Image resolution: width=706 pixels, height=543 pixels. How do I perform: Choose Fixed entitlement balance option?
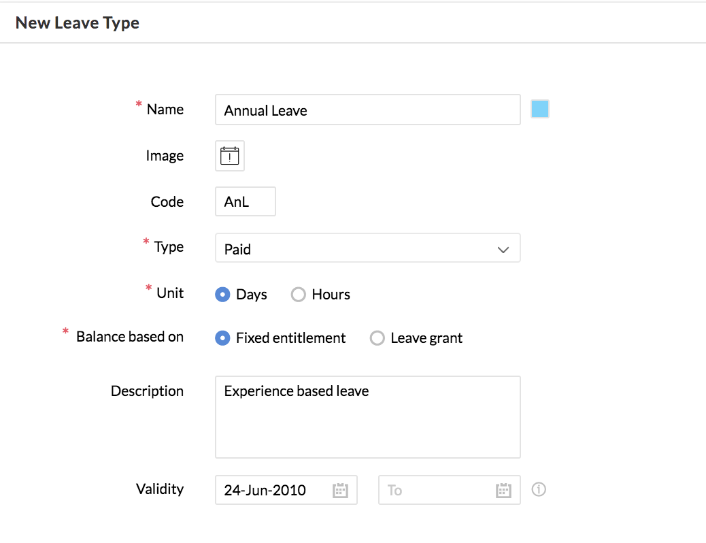click(x=222, y=338)
